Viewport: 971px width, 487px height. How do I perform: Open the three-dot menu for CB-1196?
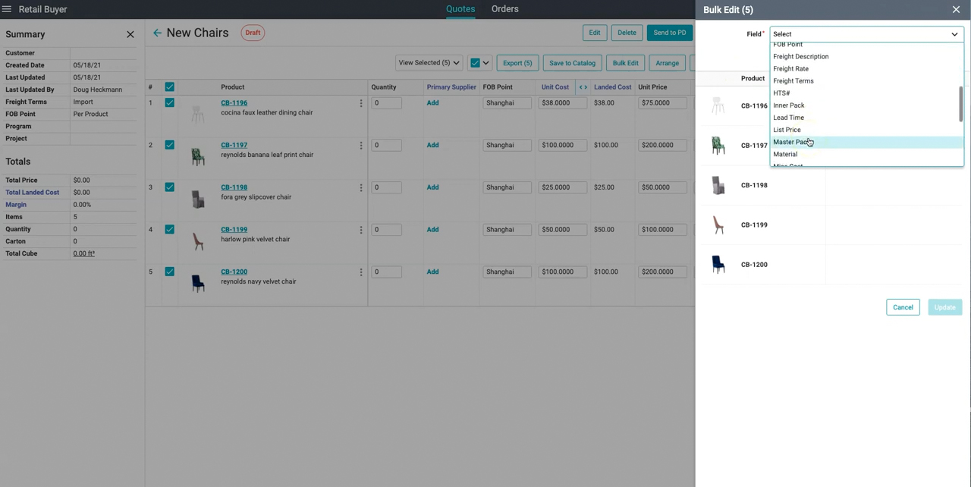(x=360, y=103)
